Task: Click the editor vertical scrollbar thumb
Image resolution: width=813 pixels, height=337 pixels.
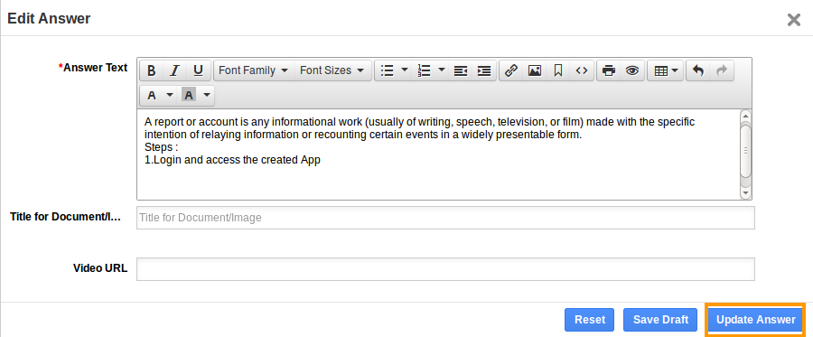Action: click(x=745, y=151)
